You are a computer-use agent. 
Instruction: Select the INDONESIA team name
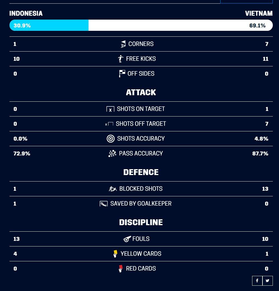point(26,13)
